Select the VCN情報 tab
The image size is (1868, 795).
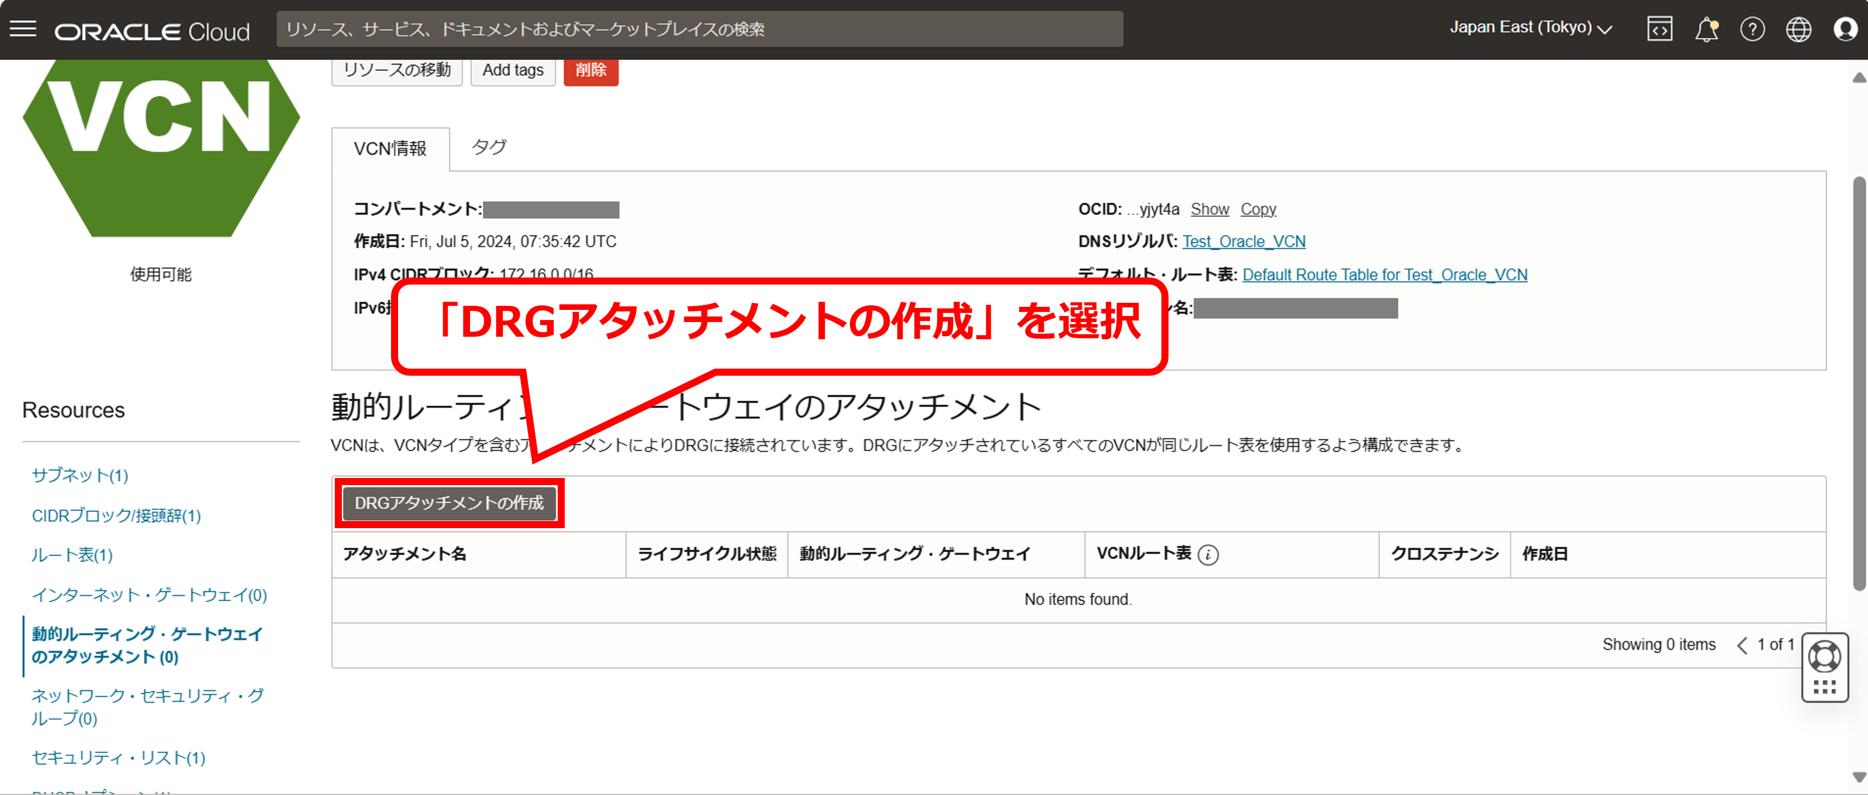tap(390, 148)
